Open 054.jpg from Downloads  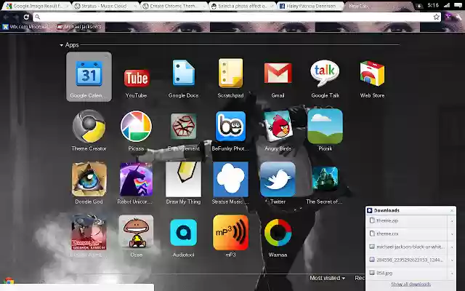pyautogui.click(x=407, y=274)
